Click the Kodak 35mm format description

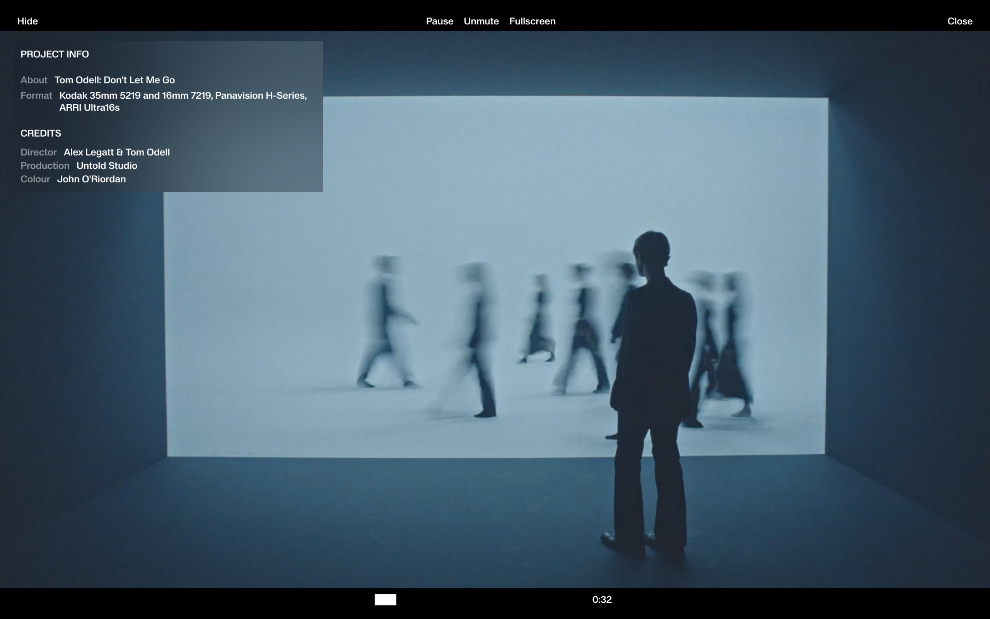click(x=183, y=101)
